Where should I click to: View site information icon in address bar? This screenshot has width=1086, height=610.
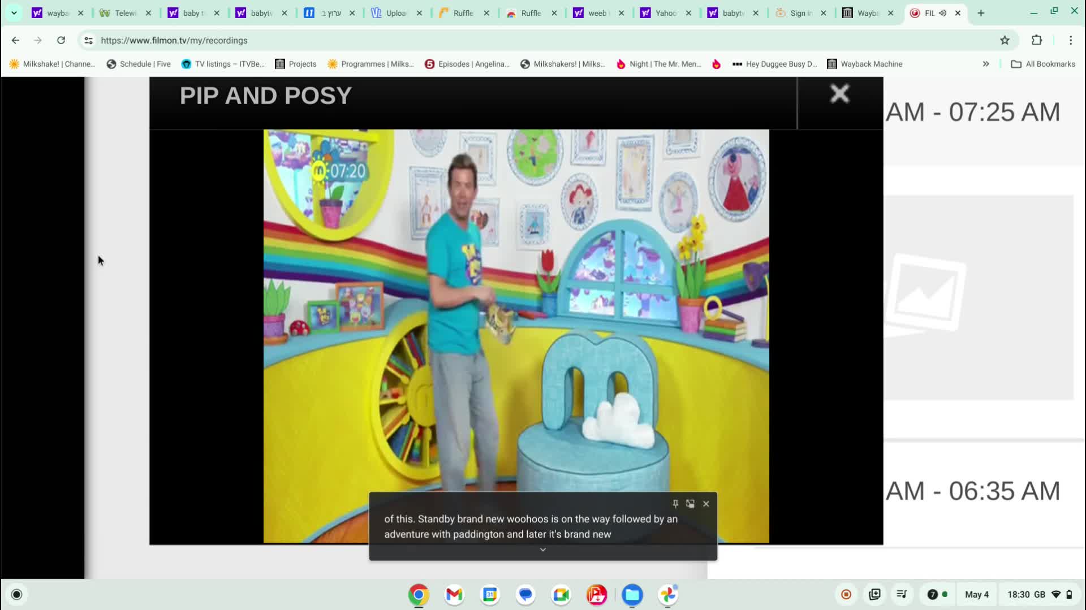[88, 40]
